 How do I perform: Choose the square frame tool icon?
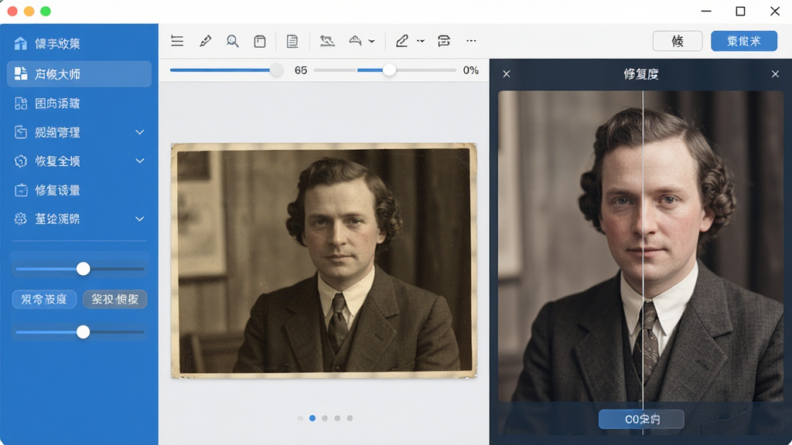[x=260, y=41]
